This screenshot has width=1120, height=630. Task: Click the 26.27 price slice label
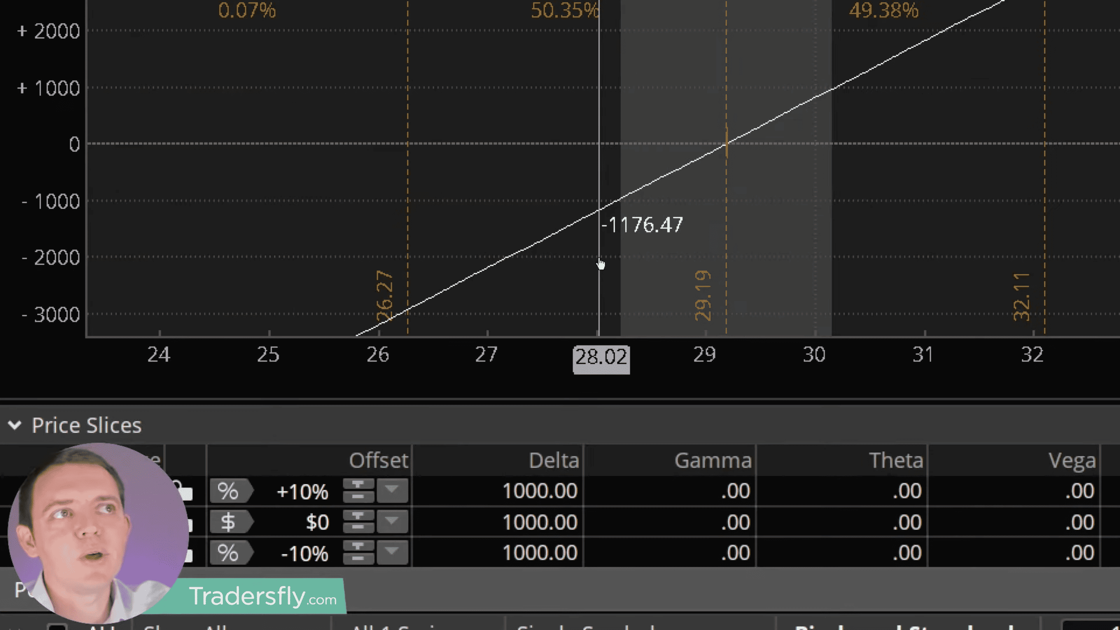pyautogui.click(x=384, y=296)
